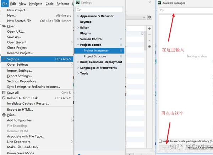Enable Install to user's site packages checkbox

pyautogui.click(x=160, y=141)
